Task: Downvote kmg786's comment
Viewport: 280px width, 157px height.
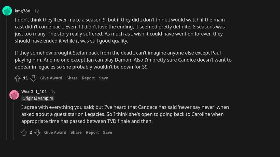Action: (33, 78)
